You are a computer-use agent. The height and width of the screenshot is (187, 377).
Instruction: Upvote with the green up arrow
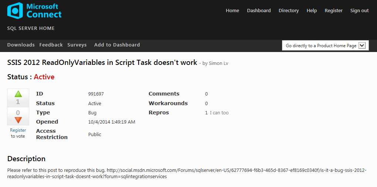pos(18,94)
